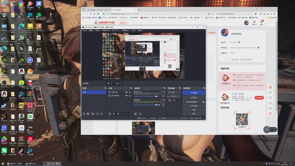Click the Start Recording button

pyautogui.click(x=194, y=97)
